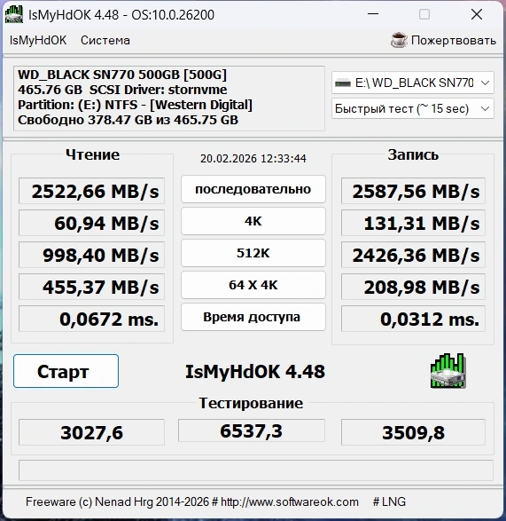Click the Partition: (E:) NTFS info line
Viewport: 506px width, 521px height.
[x=135, y=105]
